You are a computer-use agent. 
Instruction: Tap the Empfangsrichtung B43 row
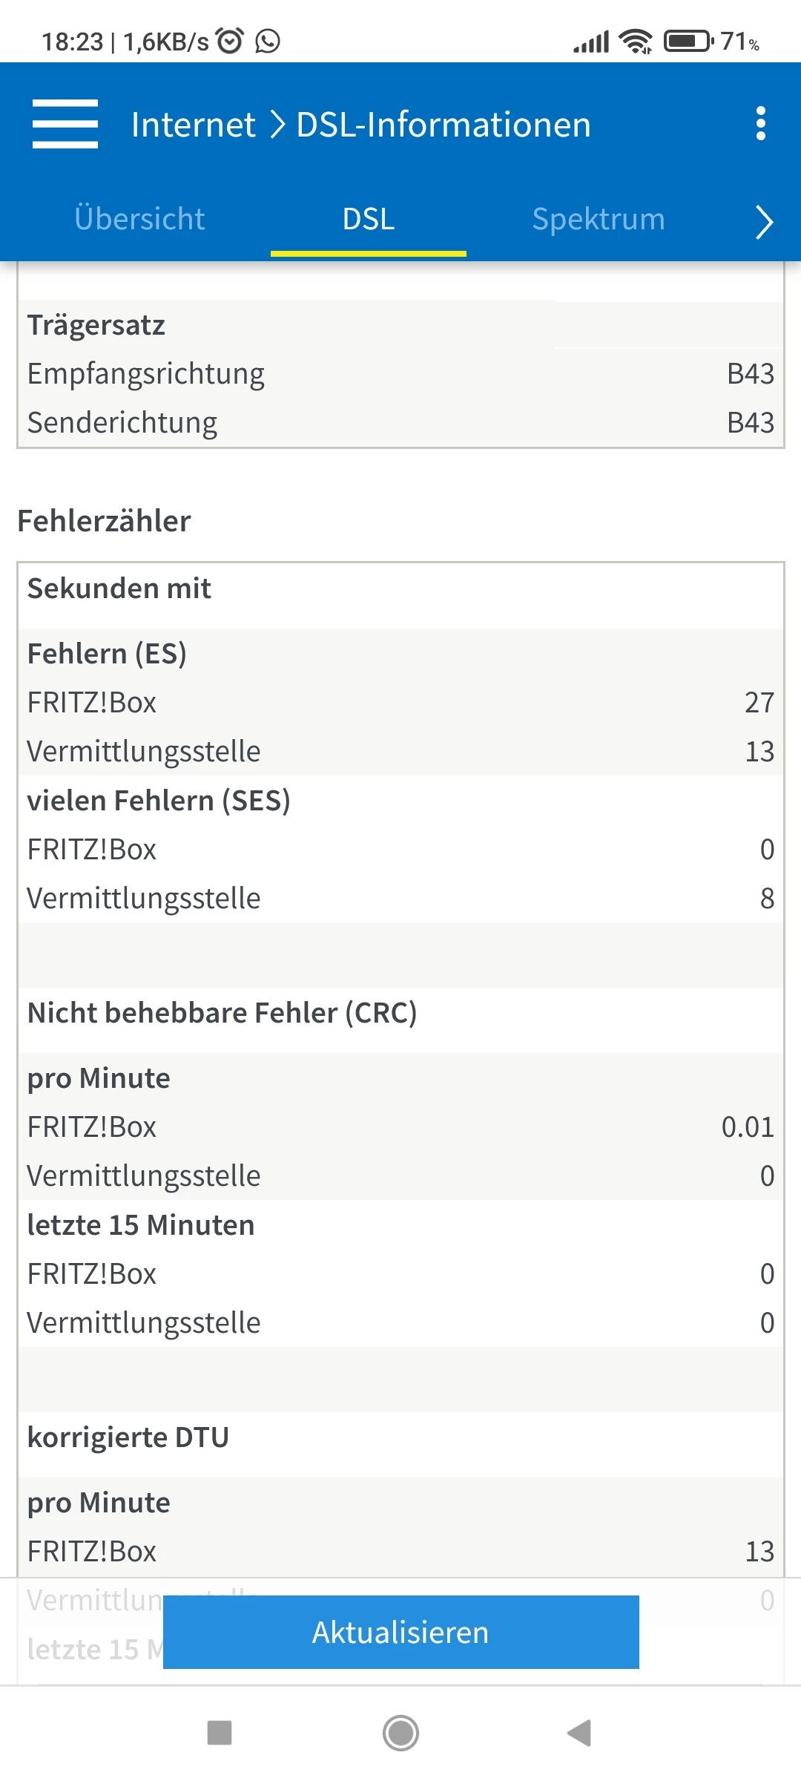click(x=400, y=374)
